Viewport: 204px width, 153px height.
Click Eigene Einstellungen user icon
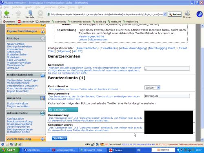[x=43, y=31]
